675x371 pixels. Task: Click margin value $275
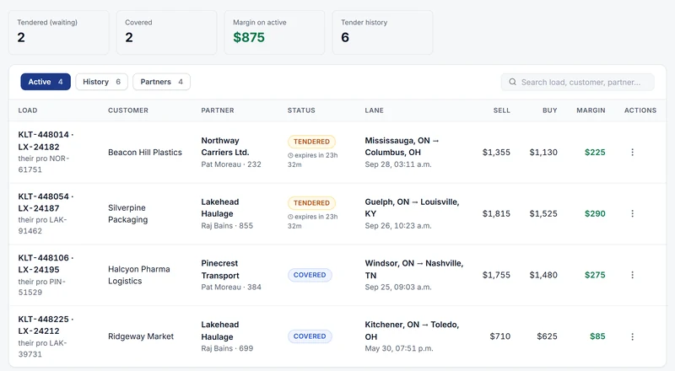(x=595, y=275)
